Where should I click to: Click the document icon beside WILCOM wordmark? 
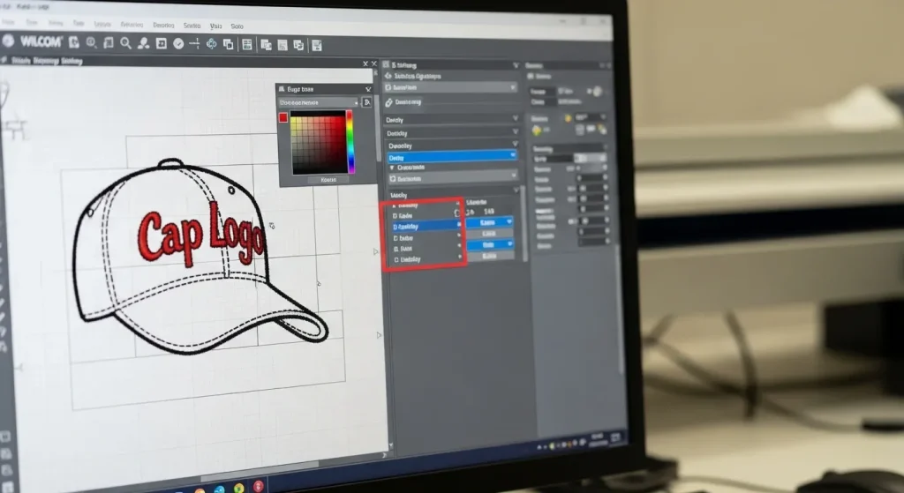tap(74, 42)
